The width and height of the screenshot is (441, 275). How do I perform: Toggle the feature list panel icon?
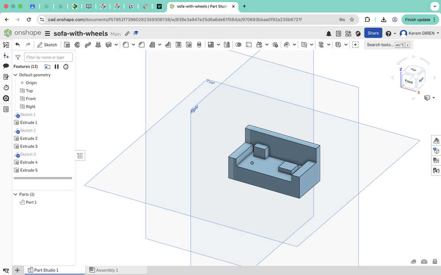pos(6,45)
